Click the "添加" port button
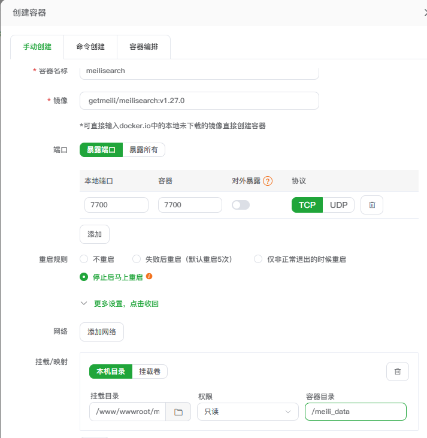The height and width of the screenshot is (438, 427). coord(95,234)
